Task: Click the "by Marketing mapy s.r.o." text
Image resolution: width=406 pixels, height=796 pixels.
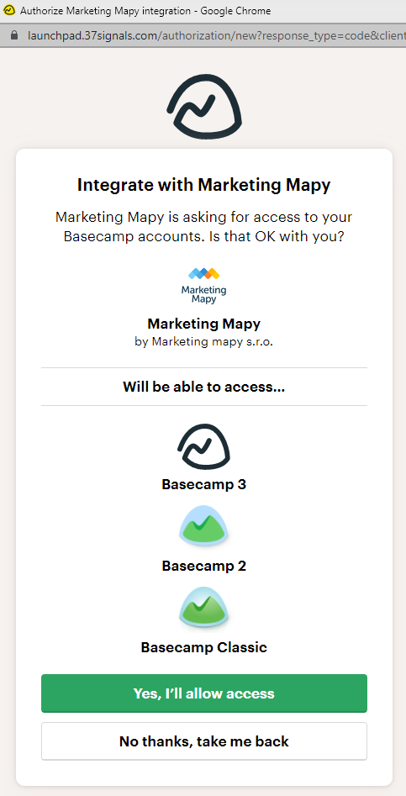Action: [204, 342]
